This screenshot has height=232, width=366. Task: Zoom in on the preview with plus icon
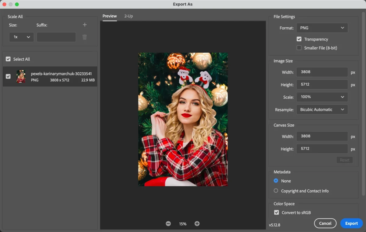197,223
